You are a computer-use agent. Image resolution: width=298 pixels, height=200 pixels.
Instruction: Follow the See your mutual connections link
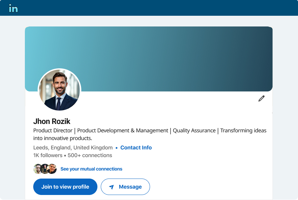pyautogui.click(x=91, y=169)
